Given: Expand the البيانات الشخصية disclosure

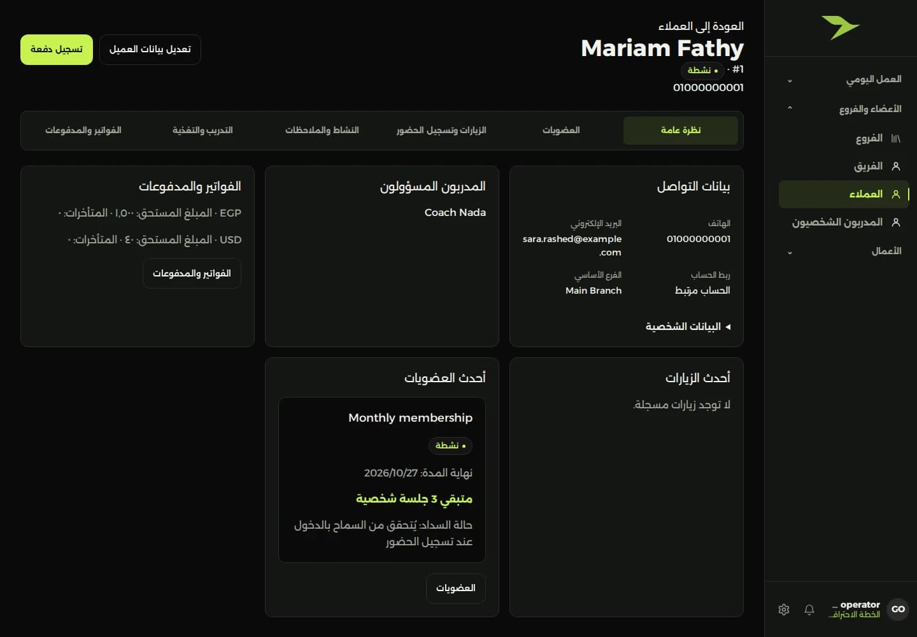Looking at the screenshot, I should (x=688, y=327).
